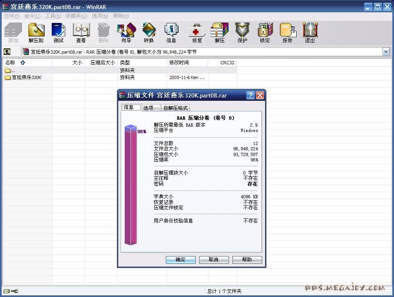Click the 文件总大小 value 96,948,224
394x297 pixels.
245,149
